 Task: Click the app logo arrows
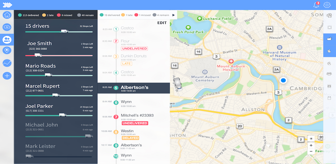[7, 5]
